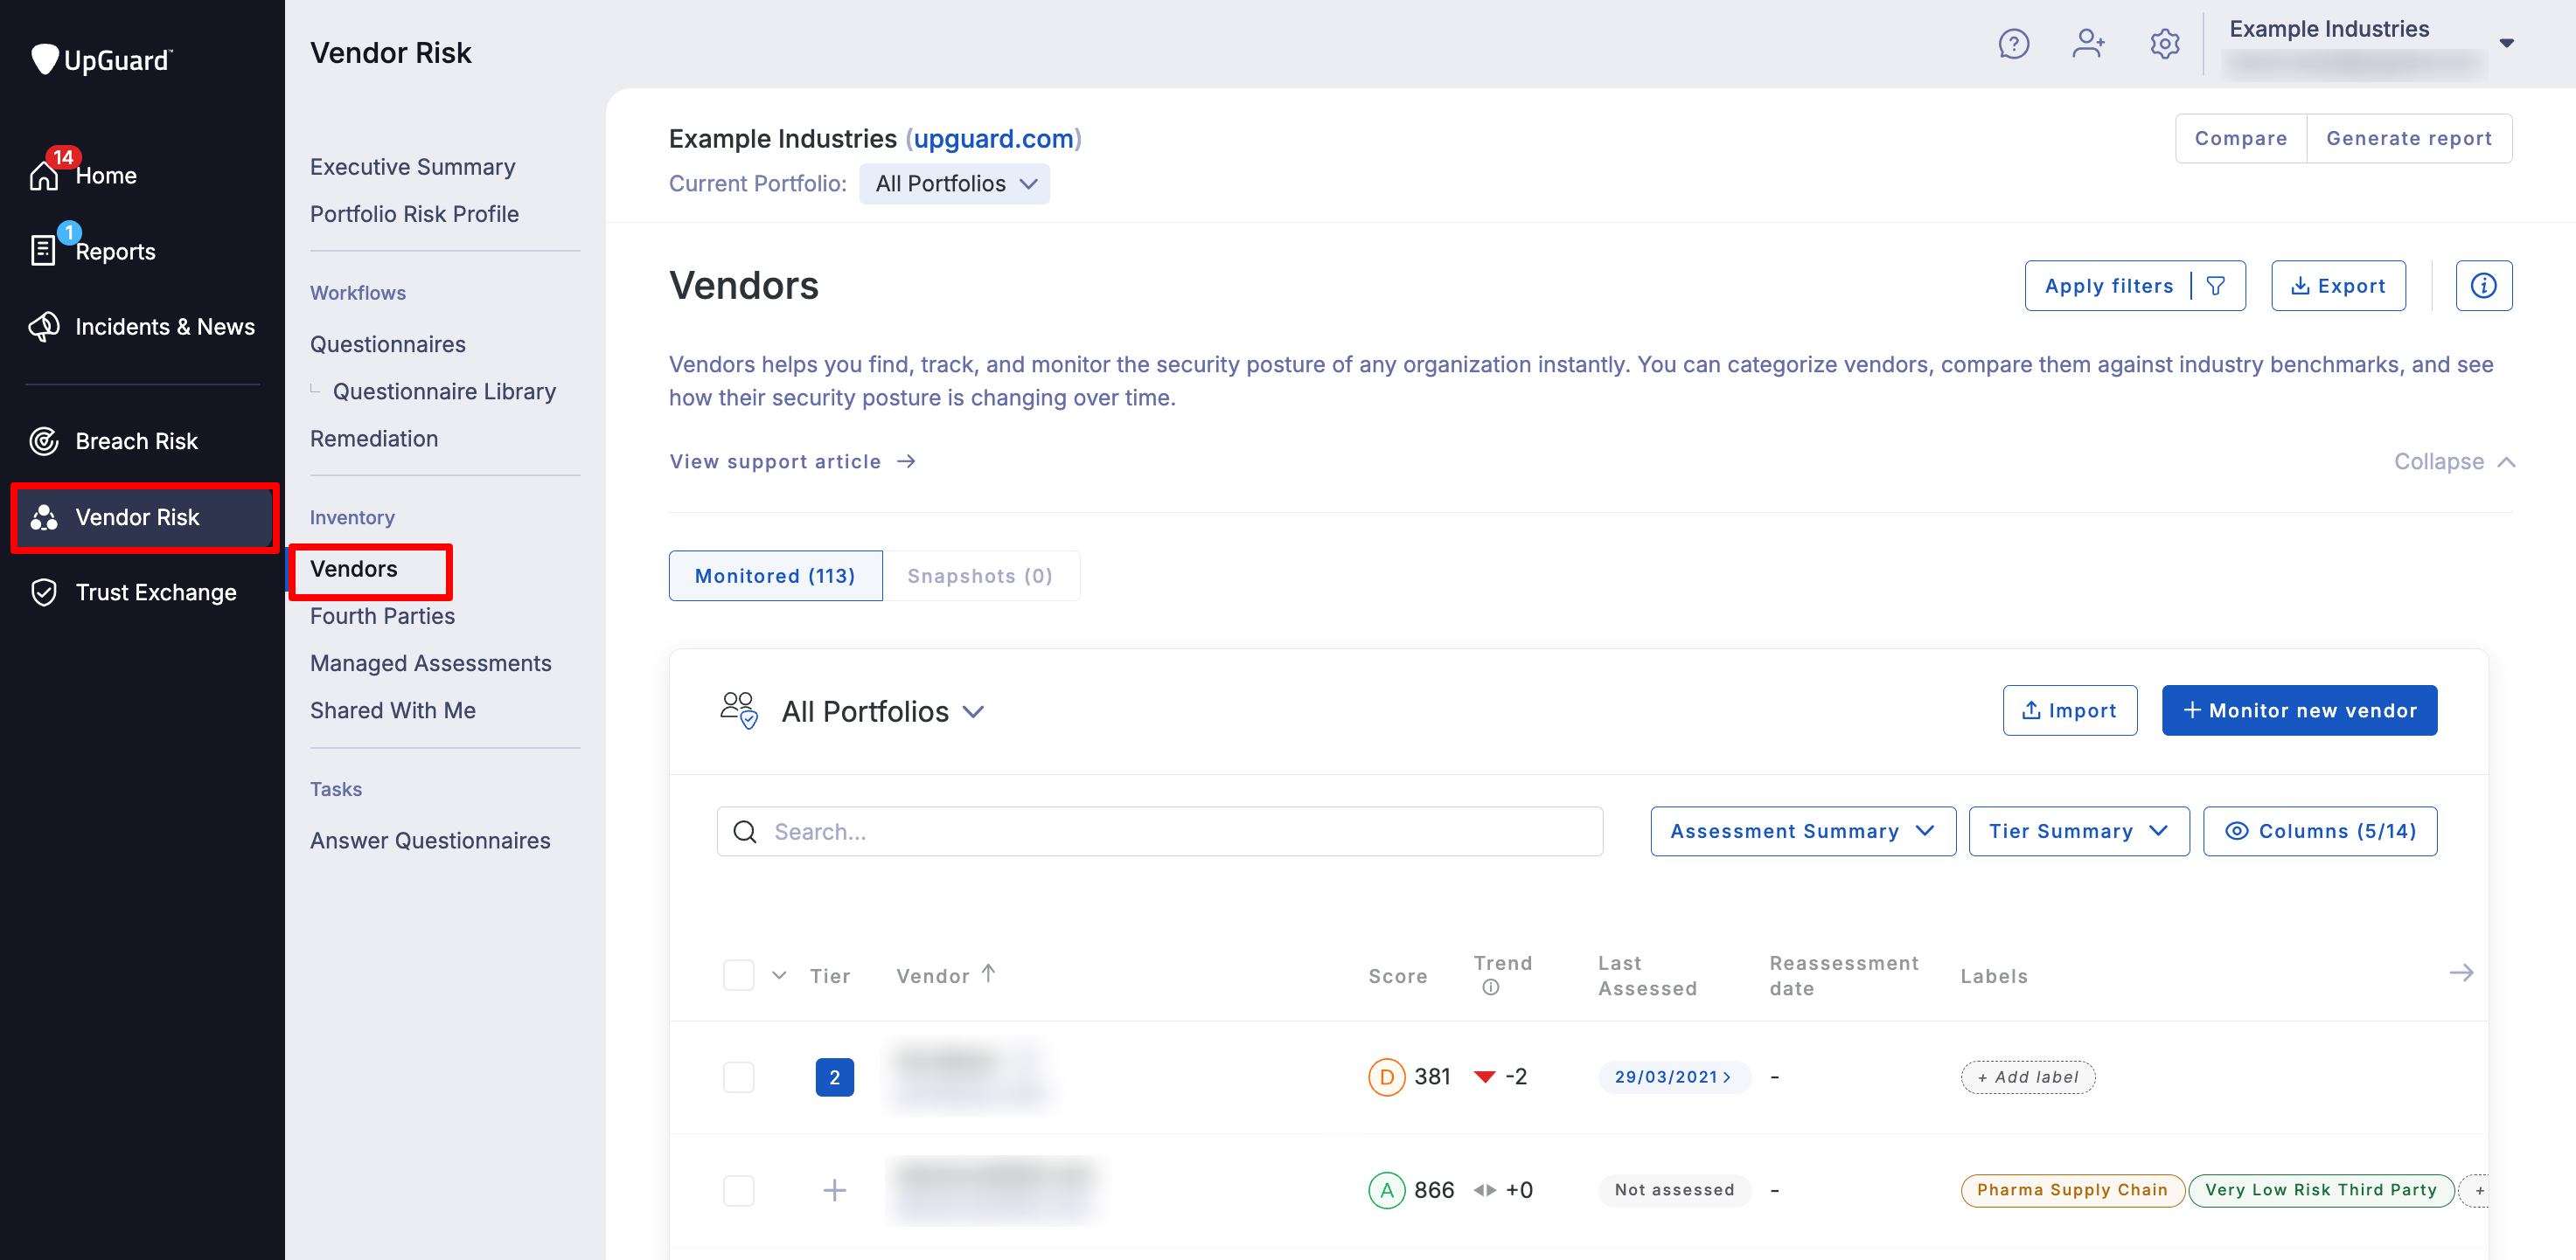Click the Trend column info icon
This screenshot has width=2576, height=1260.
click(x=1490, y=987)
